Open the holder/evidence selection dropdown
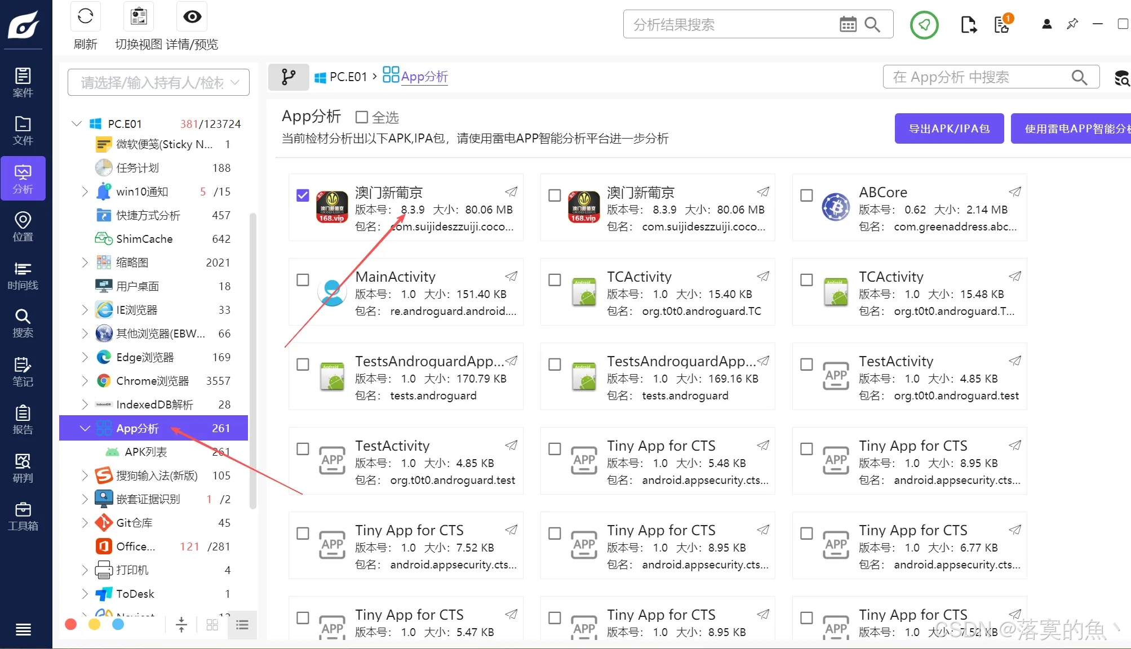 158,83
